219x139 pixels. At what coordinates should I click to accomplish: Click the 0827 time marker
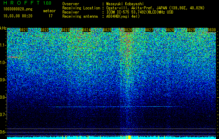point(149,30)
